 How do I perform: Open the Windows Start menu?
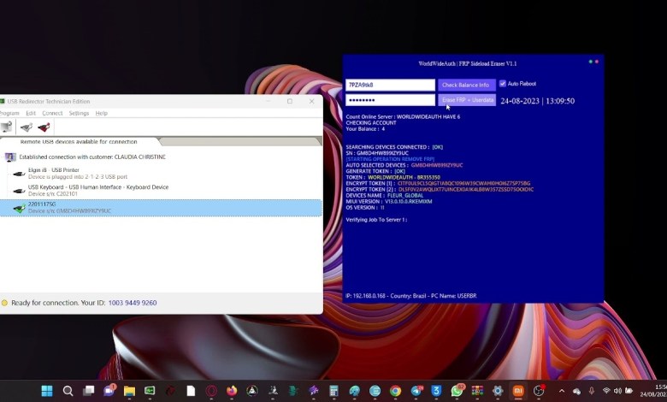47,391
